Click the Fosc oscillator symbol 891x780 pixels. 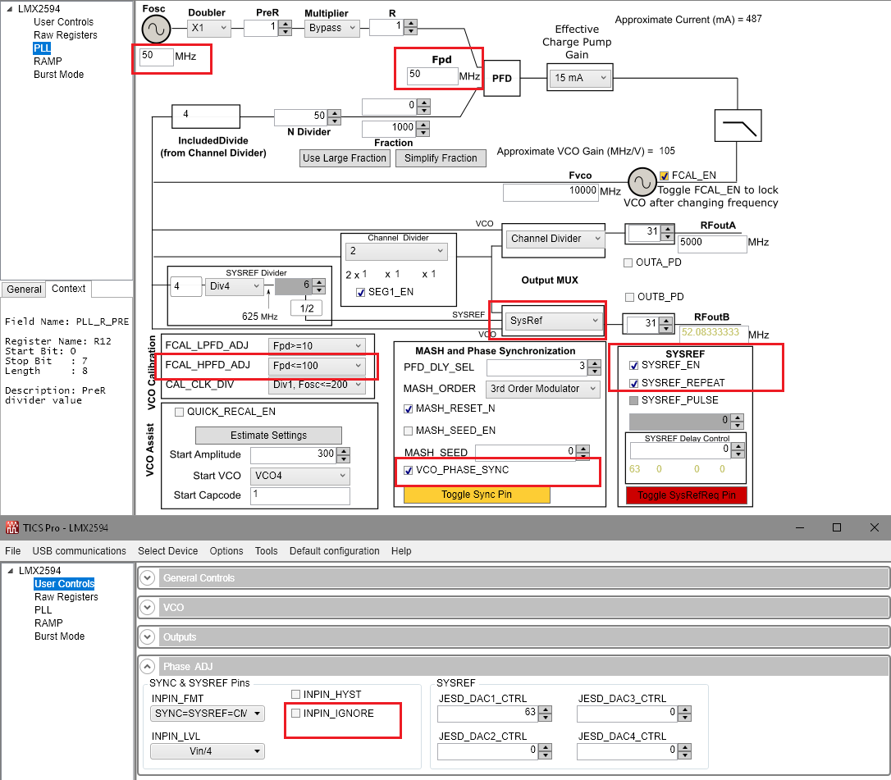(x=156, y=29)
